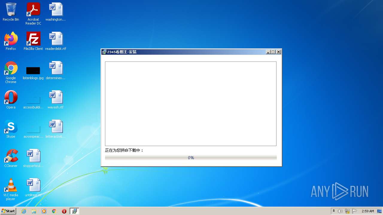Click the Start button
The image size is (383, 215).
click(x=8, y=211)
